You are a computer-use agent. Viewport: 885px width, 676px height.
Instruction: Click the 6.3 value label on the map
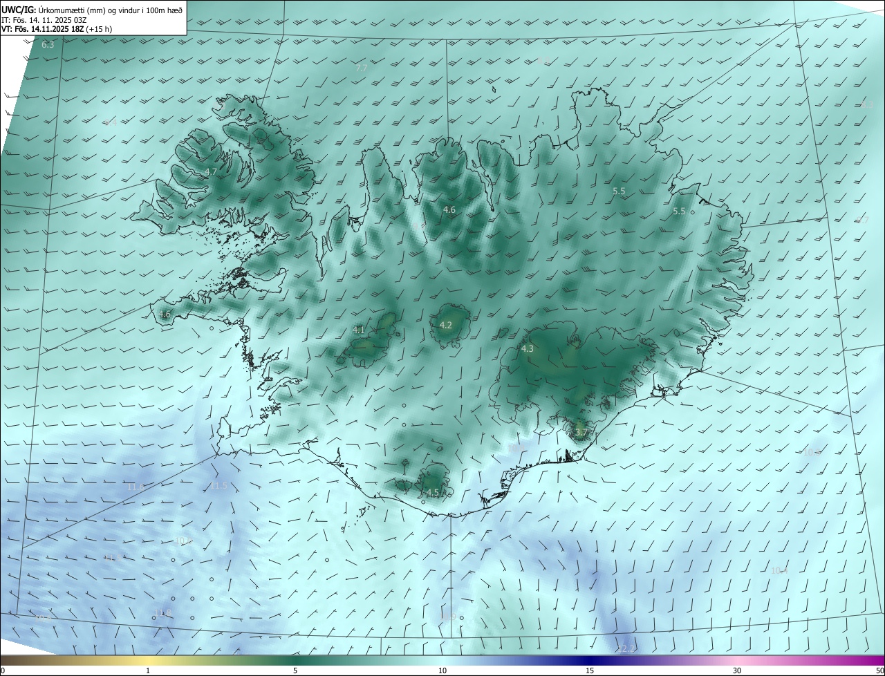tap(48, 45)
